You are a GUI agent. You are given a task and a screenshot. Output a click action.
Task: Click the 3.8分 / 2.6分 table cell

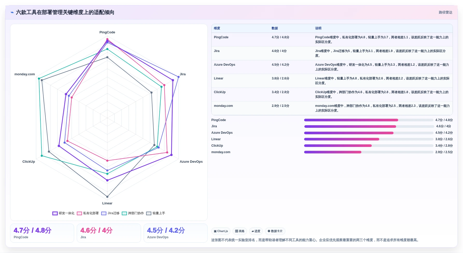click(x=280, y=78)
